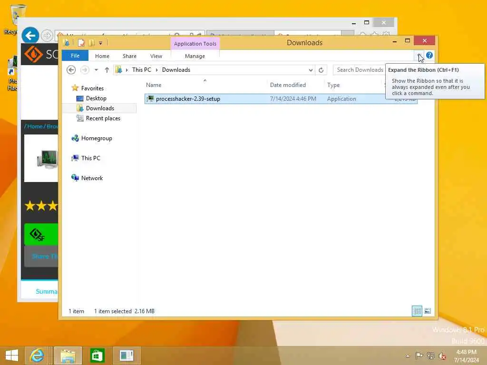Open Internet Explorer from the taskbar
This screenshot has width=487, height=365.
coord(37,355)
